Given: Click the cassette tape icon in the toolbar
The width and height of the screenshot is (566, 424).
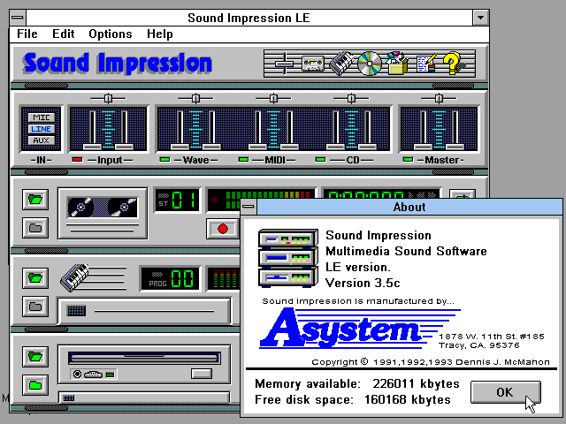Looking at the screenshot, I should click(312, 64).
